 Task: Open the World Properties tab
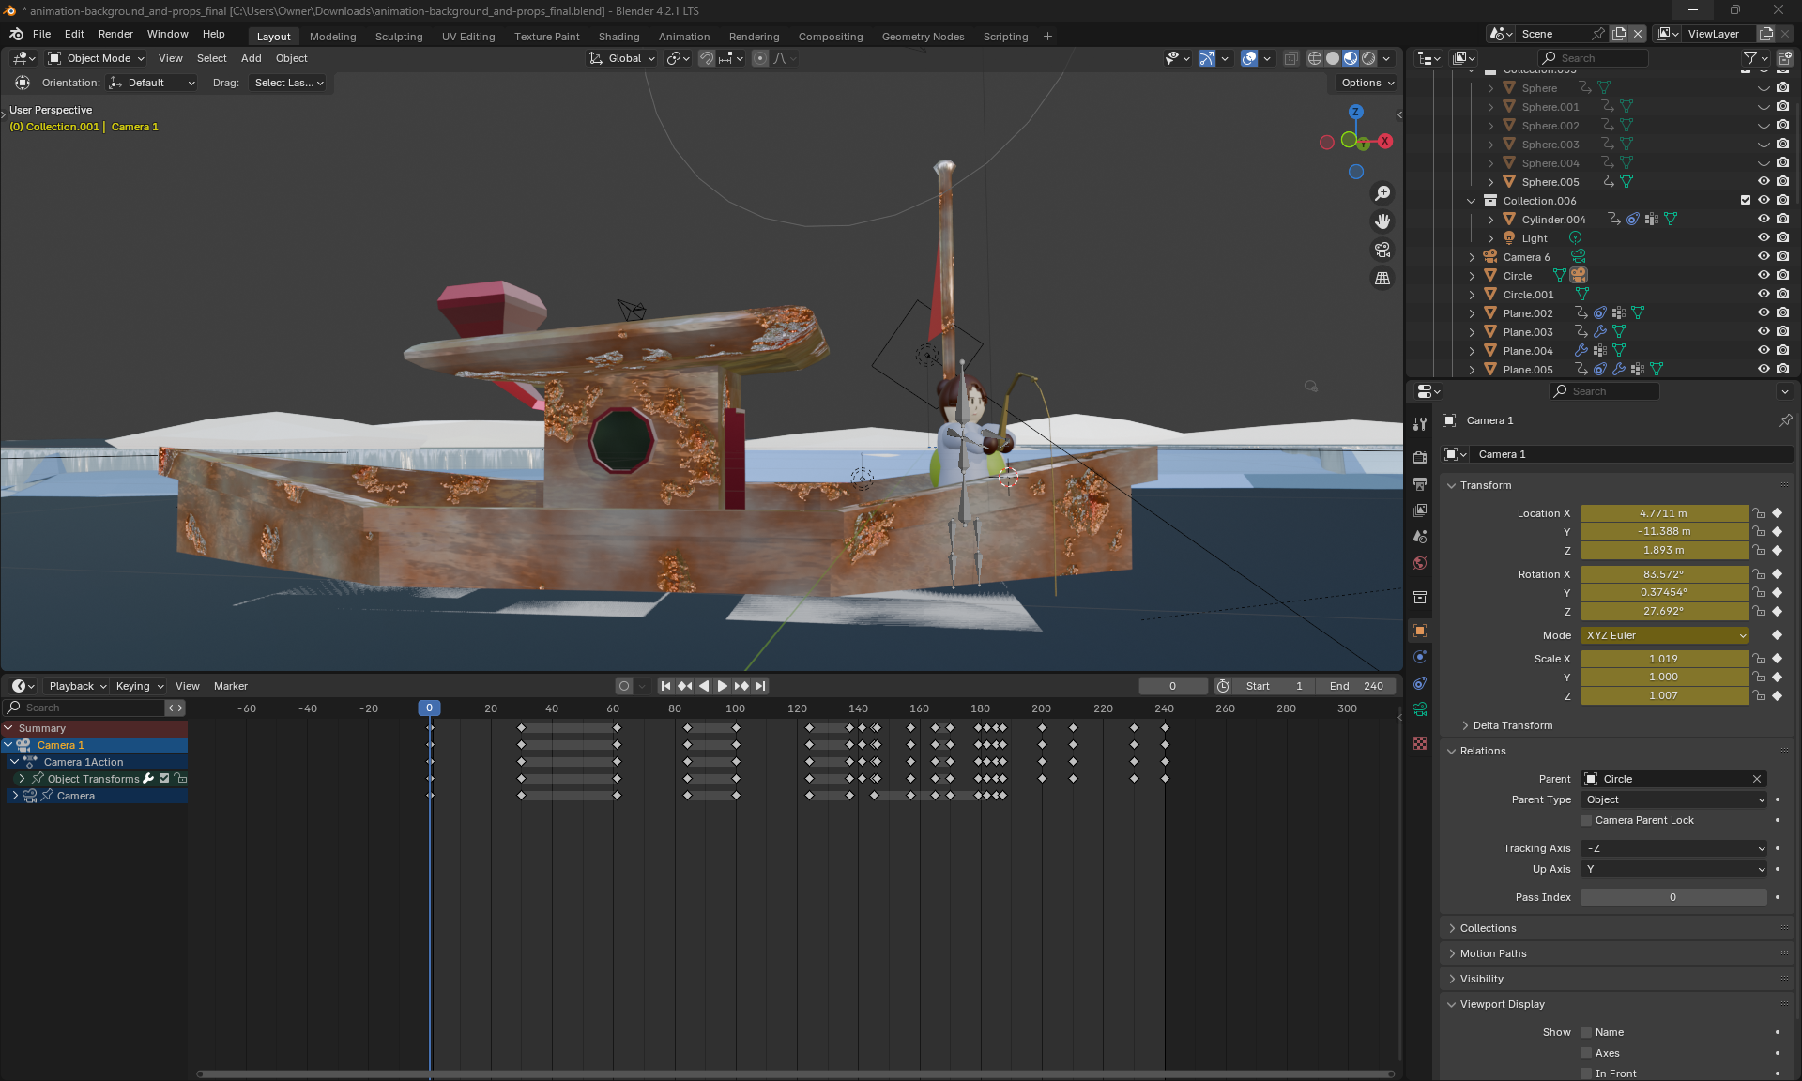[x=1420, y=563]
